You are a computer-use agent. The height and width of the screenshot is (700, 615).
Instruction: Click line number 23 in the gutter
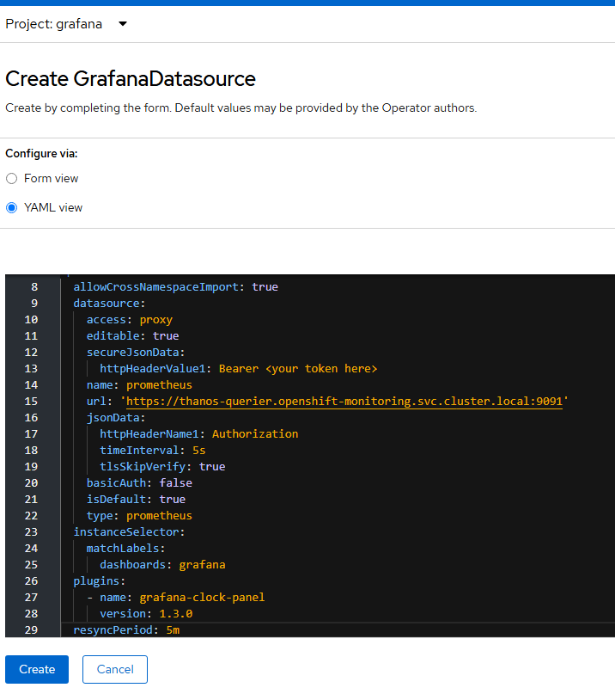31,532
